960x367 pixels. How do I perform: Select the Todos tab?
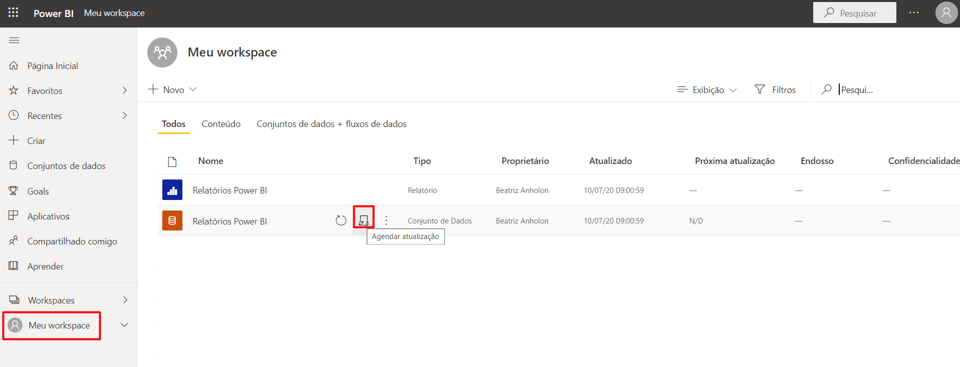tap(173, 124)
